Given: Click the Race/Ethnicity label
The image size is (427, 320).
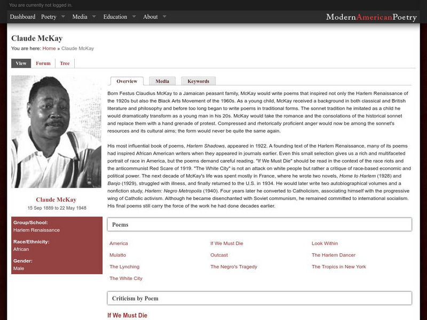Looking at the screenshot, I should [31, 242].
